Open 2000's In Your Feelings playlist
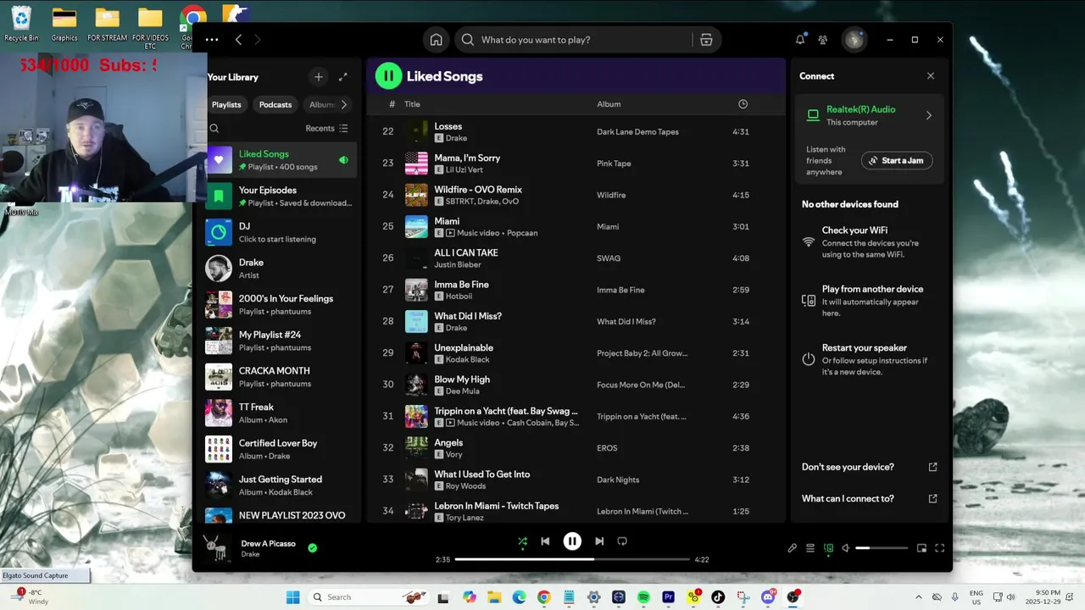This screenshot has width=1085, height=610. [281, 305]
